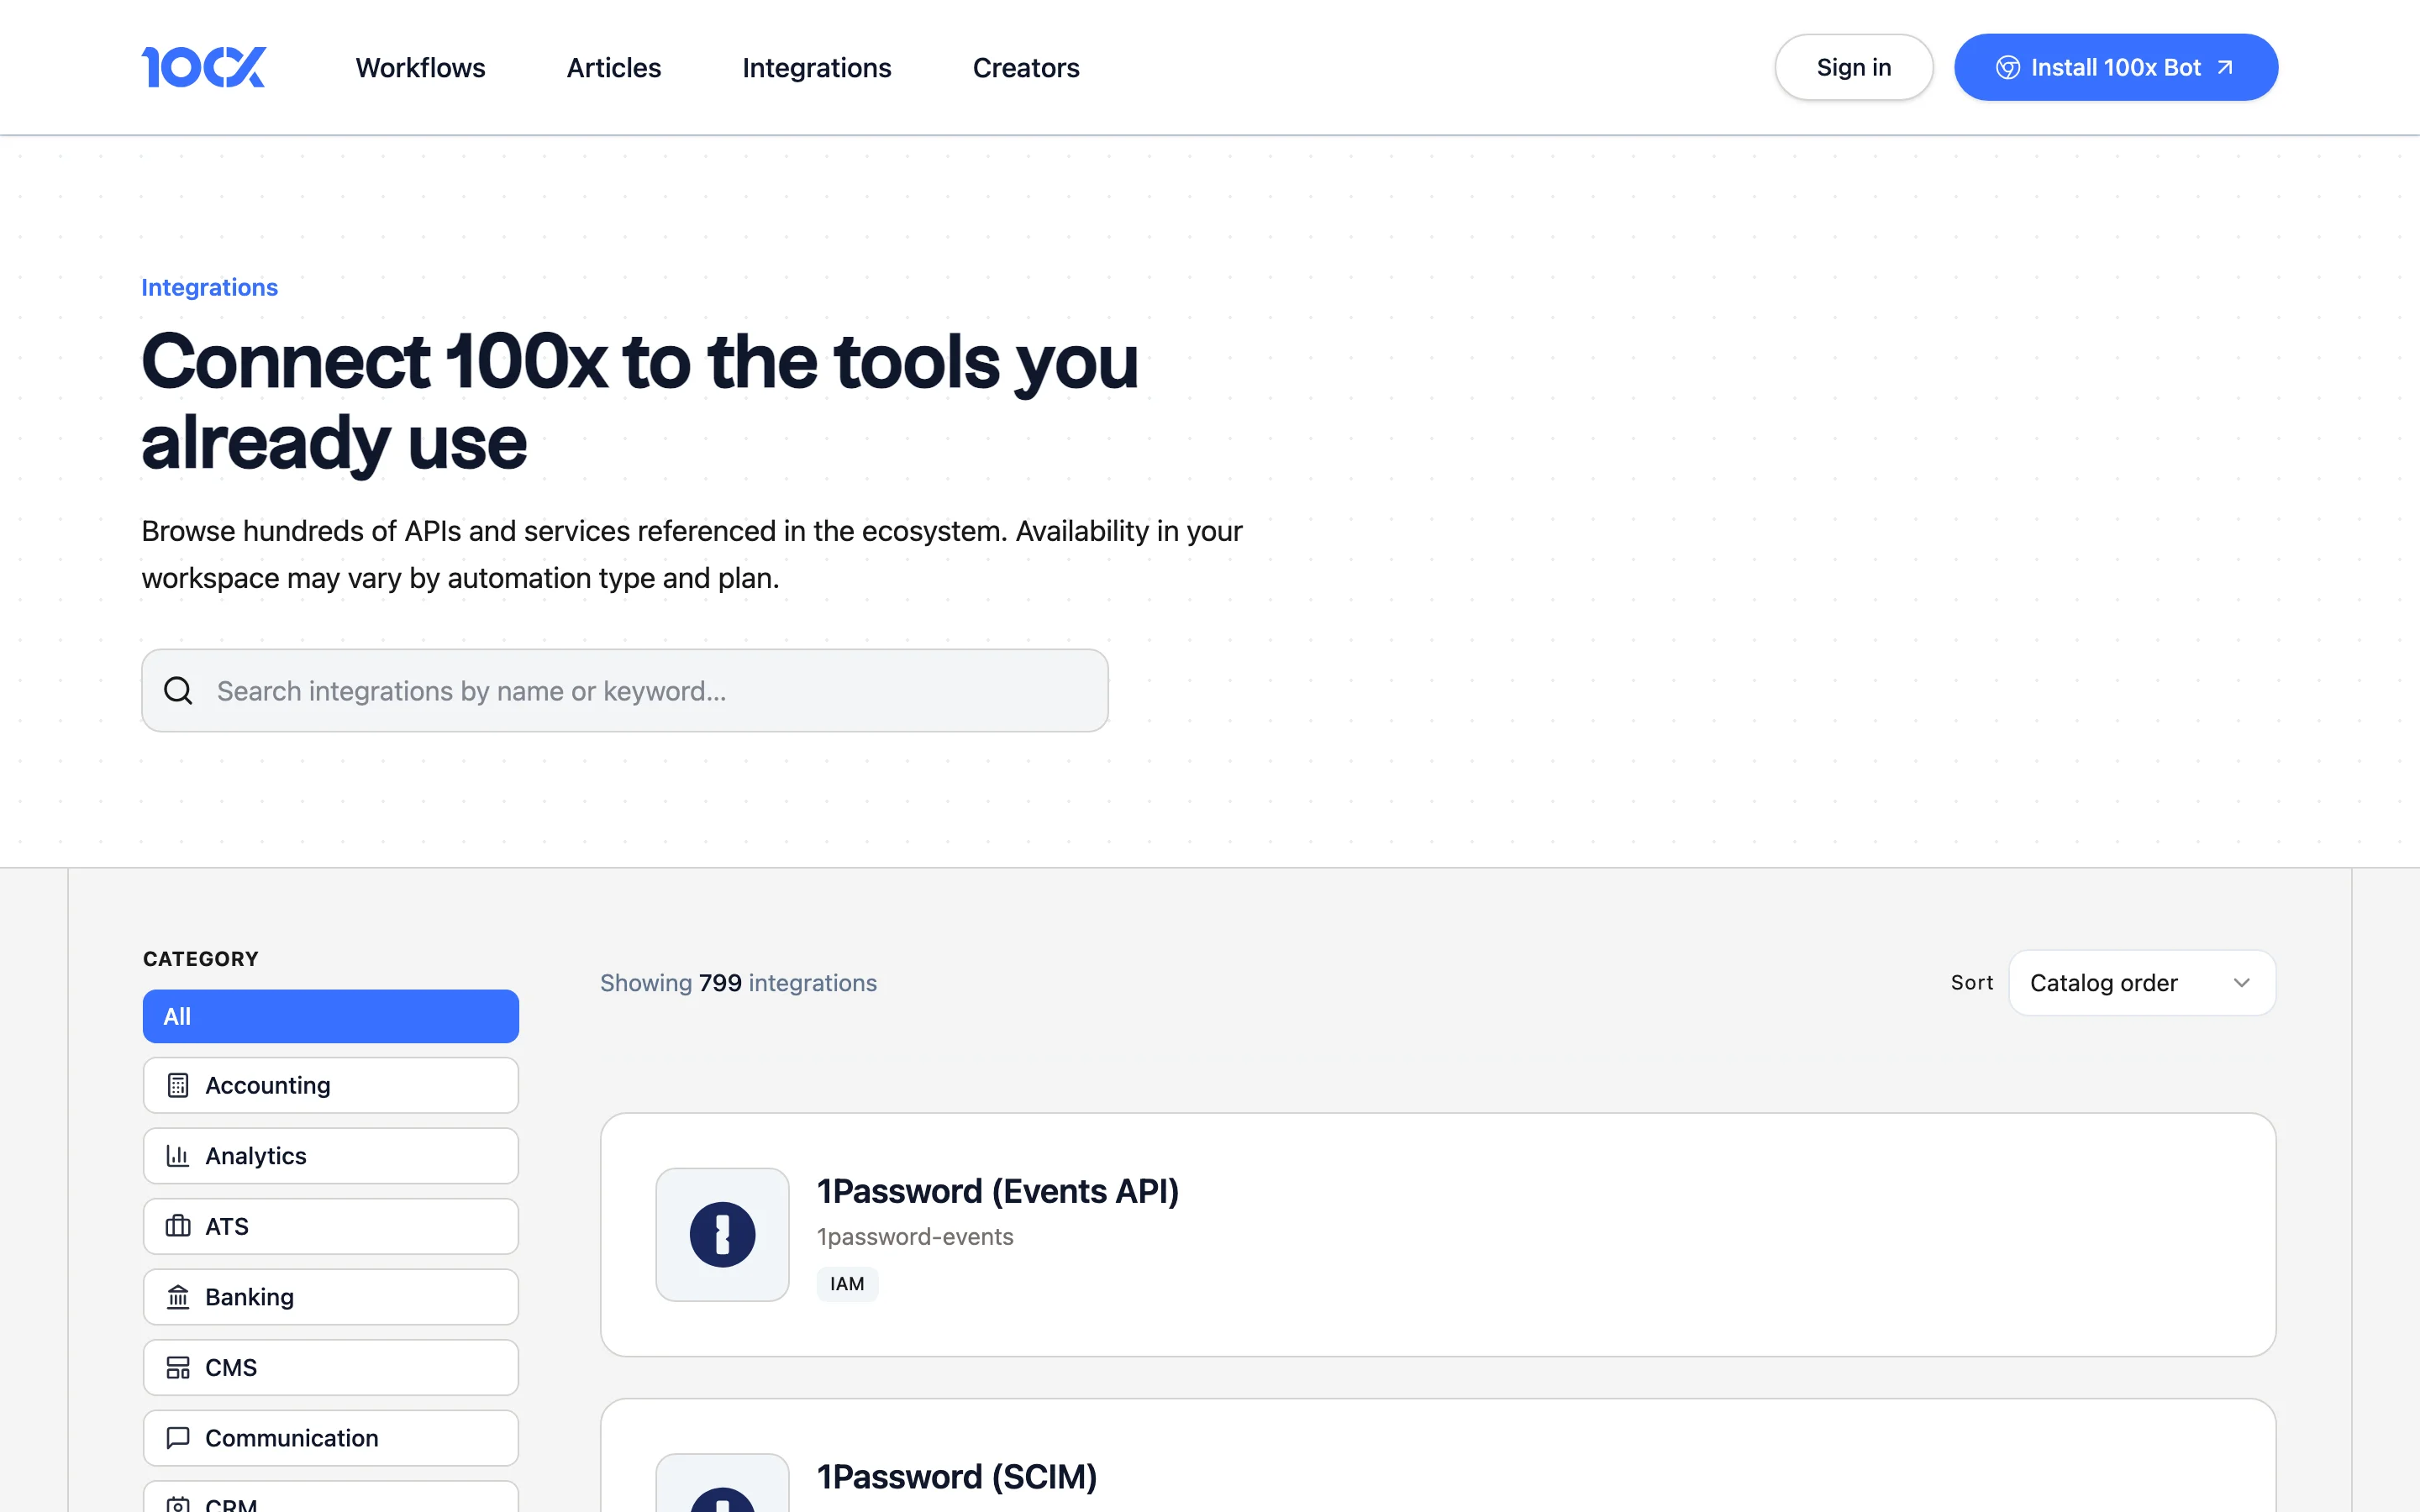Click the arrow icon in the Install button

pos(2225,67)
